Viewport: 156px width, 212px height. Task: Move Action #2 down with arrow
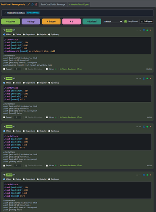coord(140,78)
